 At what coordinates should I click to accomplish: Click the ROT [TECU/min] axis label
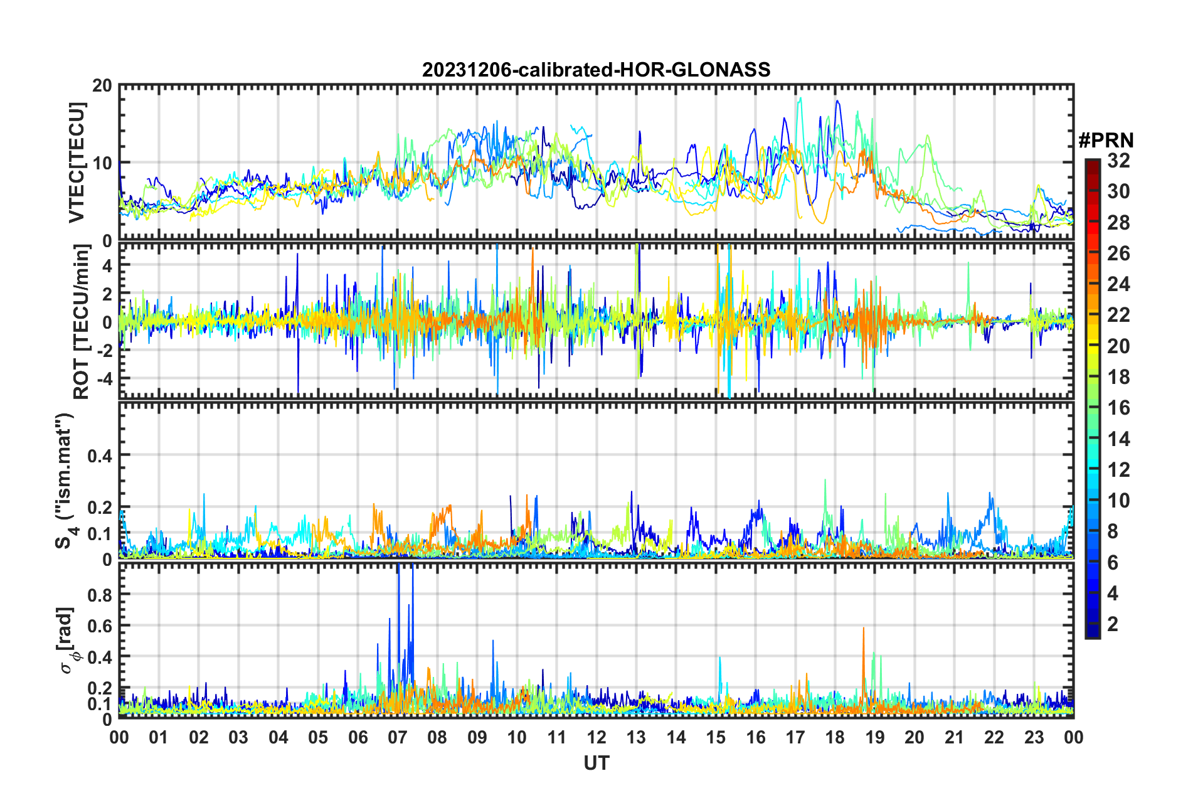(81, 321)
